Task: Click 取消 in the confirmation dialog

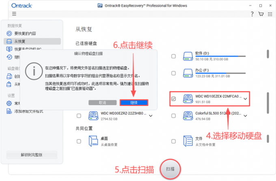Action: coord(102,103)
